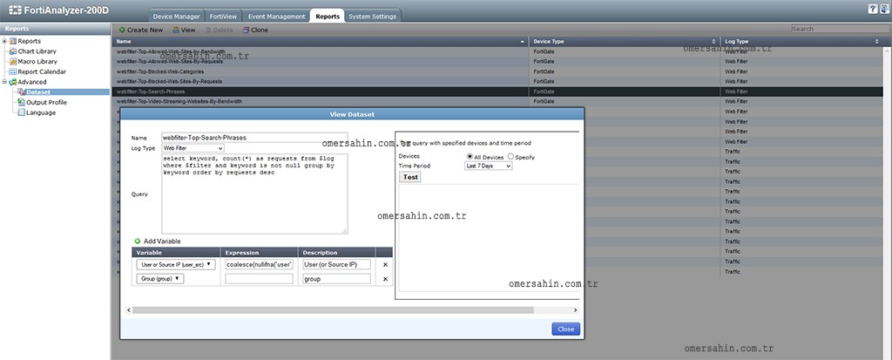Click the dialog scrollbar left arrow

[127, 309]
